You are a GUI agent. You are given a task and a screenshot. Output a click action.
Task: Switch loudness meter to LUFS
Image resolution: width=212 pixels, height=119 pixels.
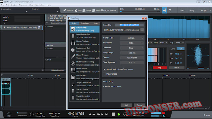(173, 49)
